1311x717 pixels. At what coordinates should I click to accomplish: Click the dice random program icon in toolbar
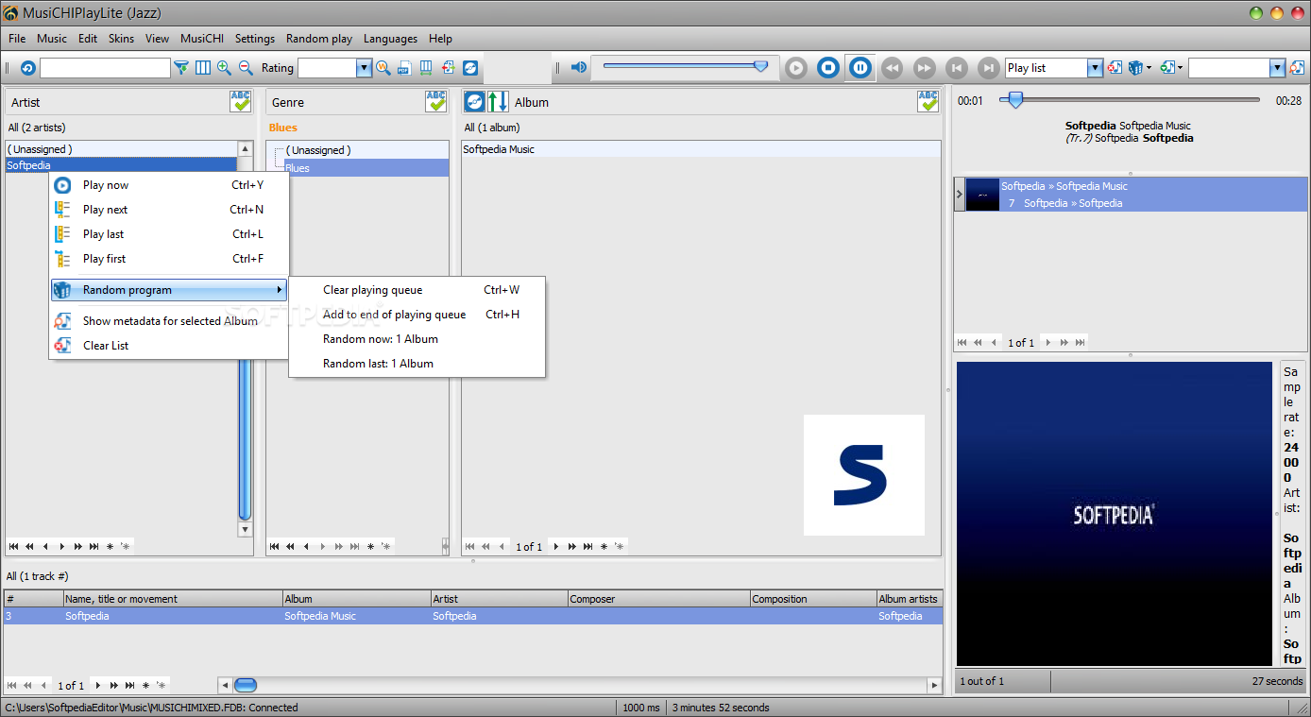pyautogui.click(x=1135, y=68)
